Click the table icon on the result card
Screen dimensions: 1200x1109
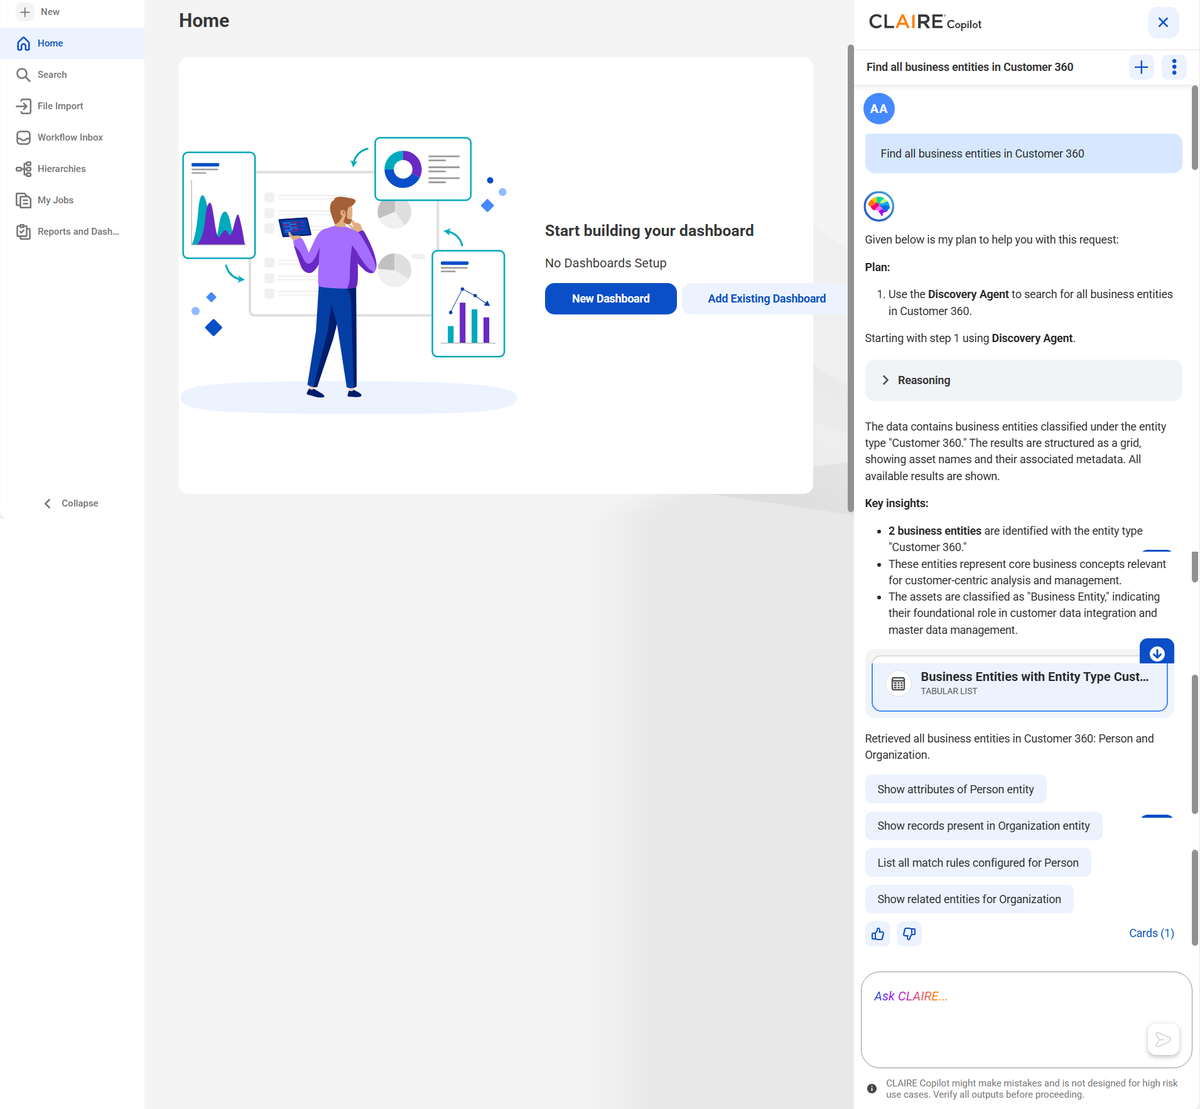point(898,683)
